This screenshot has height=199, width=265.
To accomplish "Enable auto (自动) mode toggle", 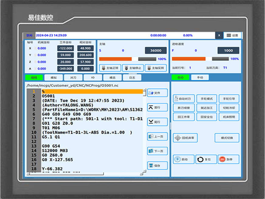I will pos(180,77).
